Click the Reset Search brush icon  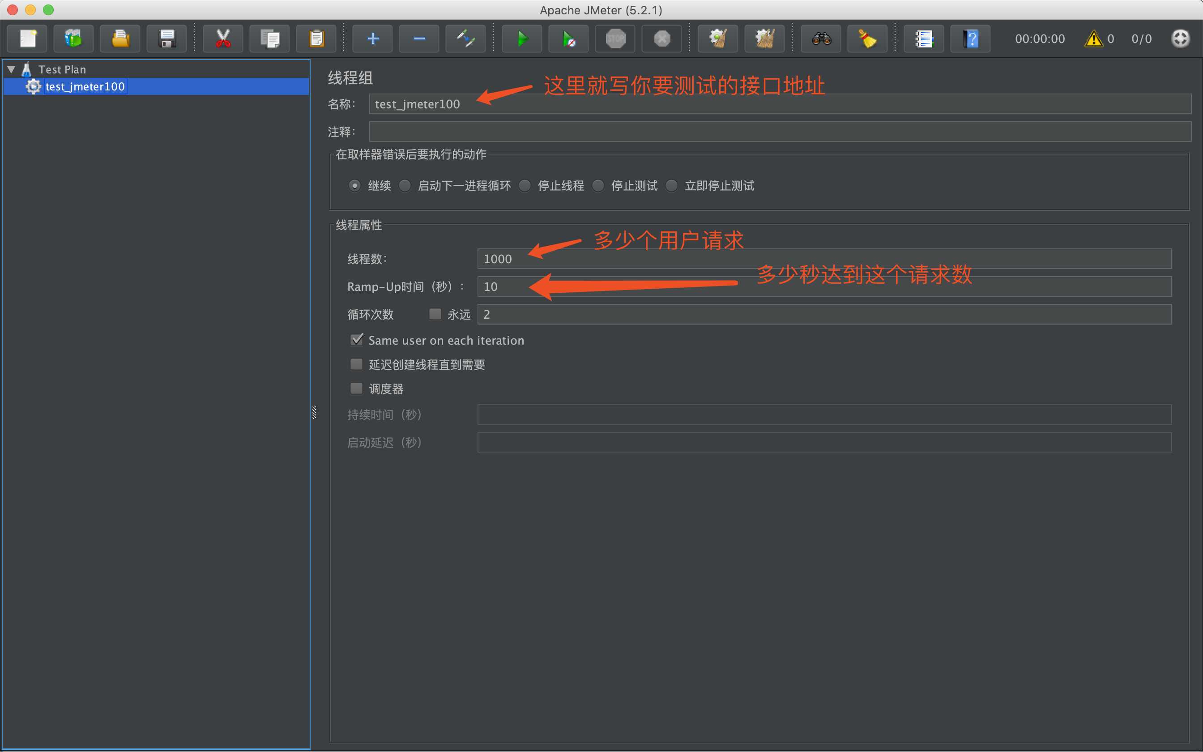coord(868,38)
